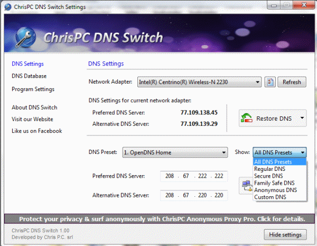Click the ChrisPC DNS Switch globe logo
The image size is (317, 246).
[26, 37]
